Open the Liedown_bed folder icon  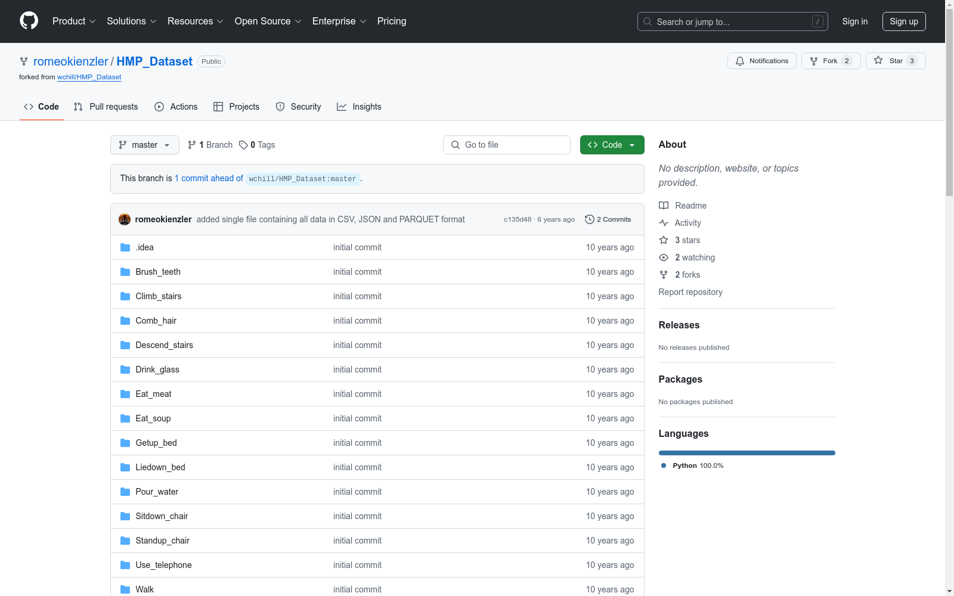[x=125, y=467]
